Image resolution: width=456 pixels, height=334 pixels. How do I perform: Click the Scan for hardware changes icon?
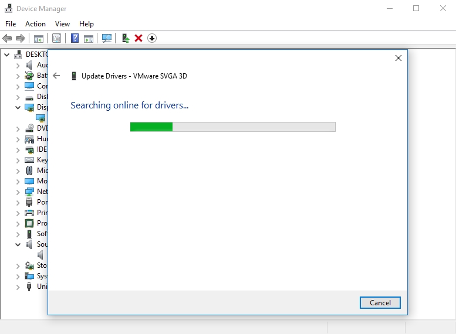click(x=107, y=38)
